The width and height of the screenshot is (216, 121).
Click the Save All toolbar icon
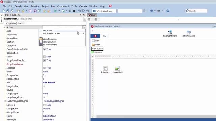coord(35,11)
